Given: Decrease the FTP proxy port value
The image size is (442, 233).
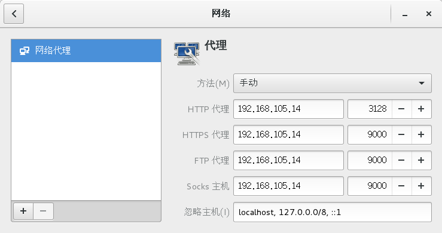Looking at the screenshot, I should coord(401,160).
